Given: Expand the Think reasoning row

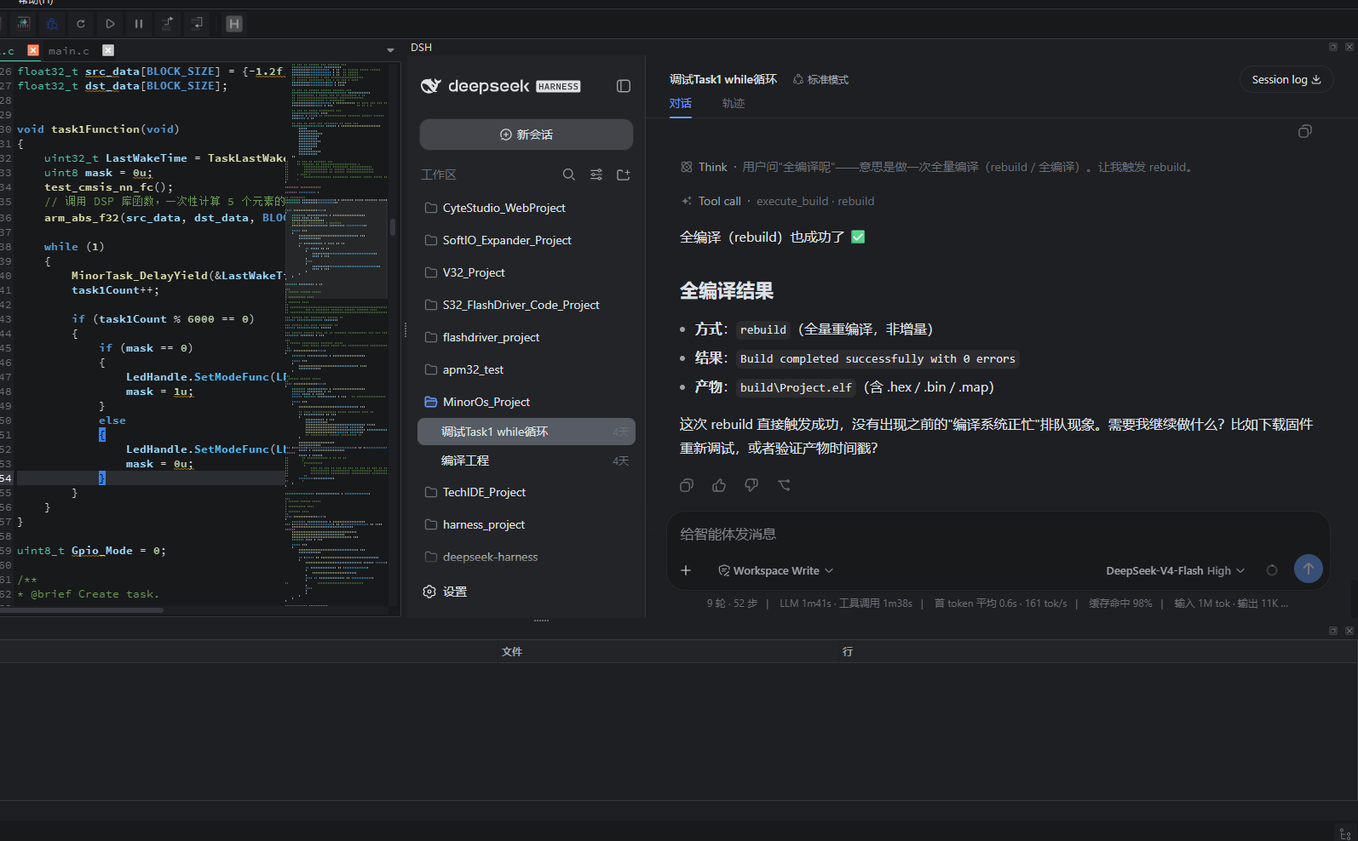Looking at the screenshot, I should click(937, 167).
